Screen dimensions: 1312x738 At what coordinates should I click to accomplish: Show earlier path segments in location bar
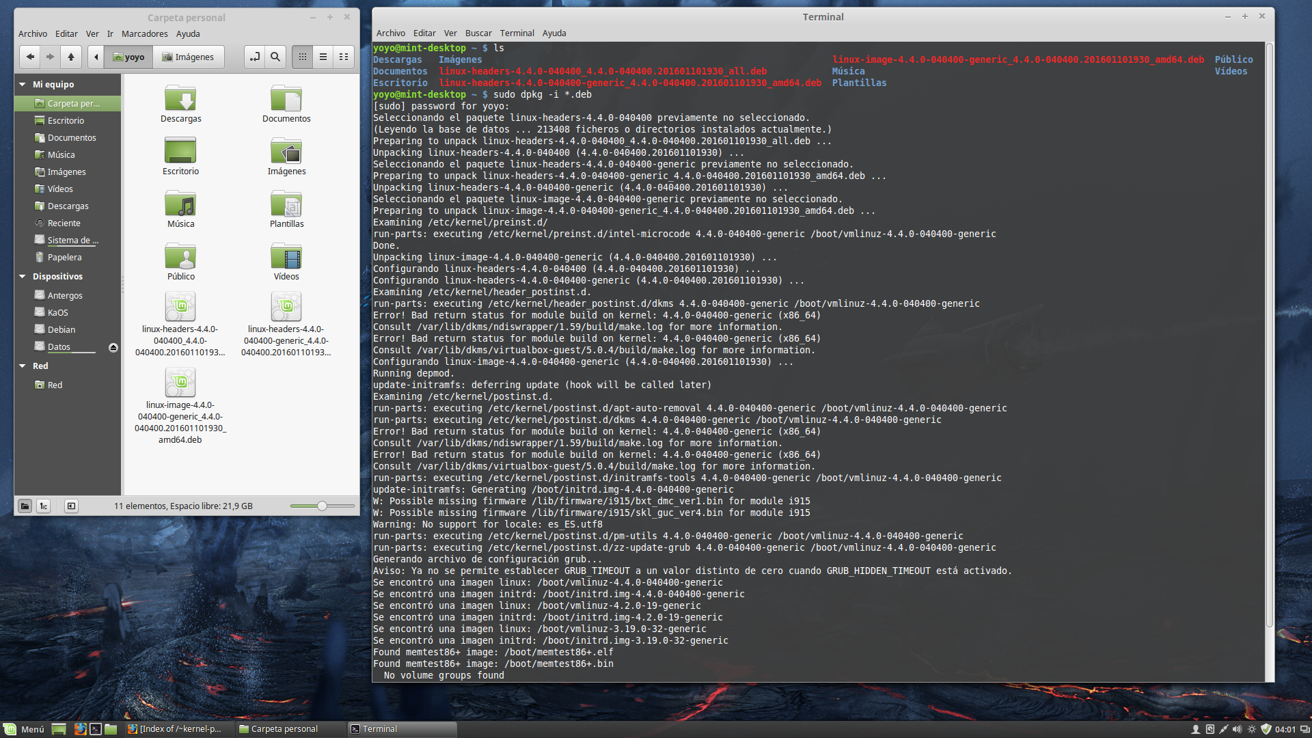(x=96, y=57)
